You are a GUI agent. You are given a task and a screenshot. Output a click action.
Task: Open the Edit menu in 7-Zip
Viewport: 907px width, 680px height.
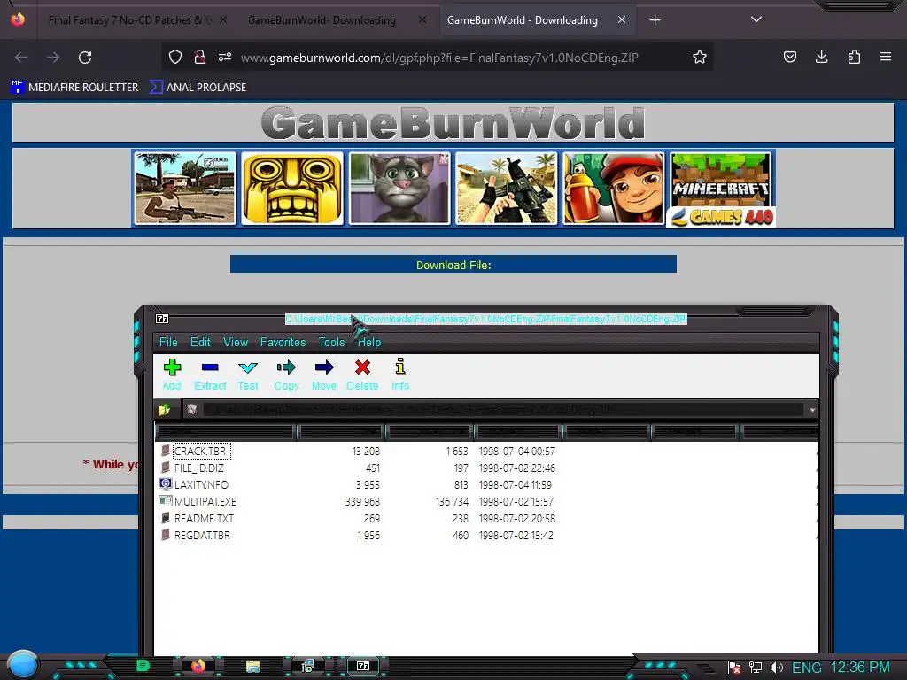pyautogui.click(x=200, y=343)
